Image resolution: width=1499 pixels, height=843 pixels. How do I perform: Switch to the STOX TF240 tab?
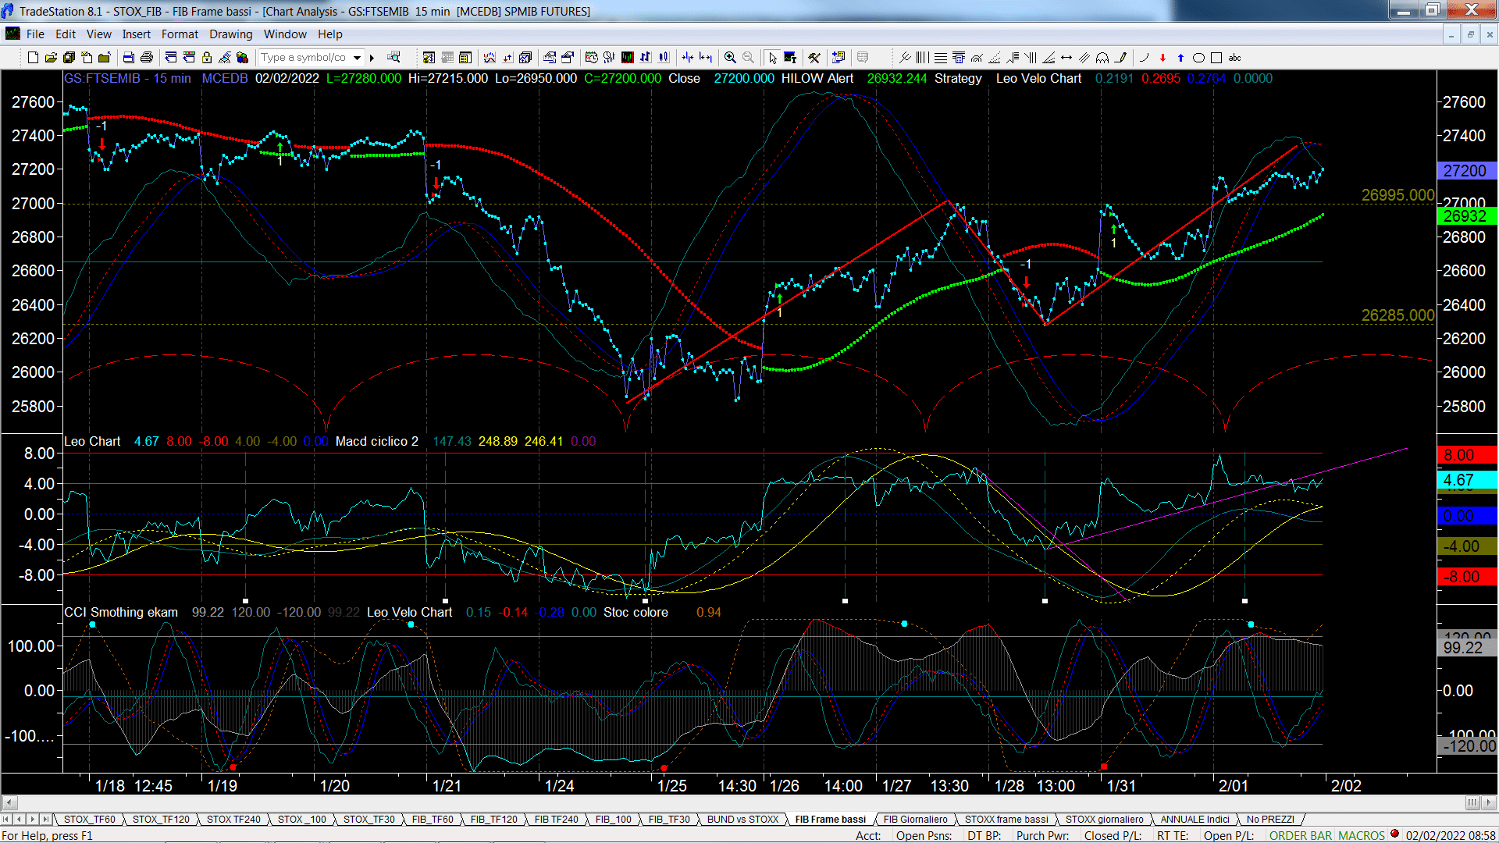tap(233, 820)
